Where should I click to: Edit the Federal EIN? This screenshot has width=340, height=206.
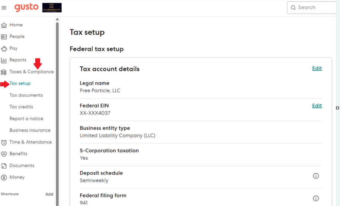click(317, 106)
